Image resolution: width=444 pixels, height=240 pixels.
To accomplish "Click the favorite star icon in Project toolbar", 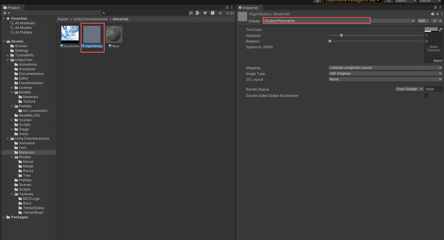I will point(220,13).
